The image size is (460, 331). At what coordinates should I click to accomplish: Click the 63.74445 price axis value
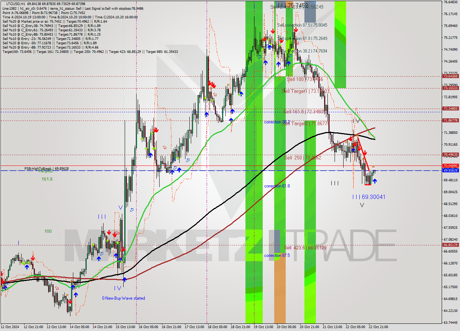tap(450, 323)
